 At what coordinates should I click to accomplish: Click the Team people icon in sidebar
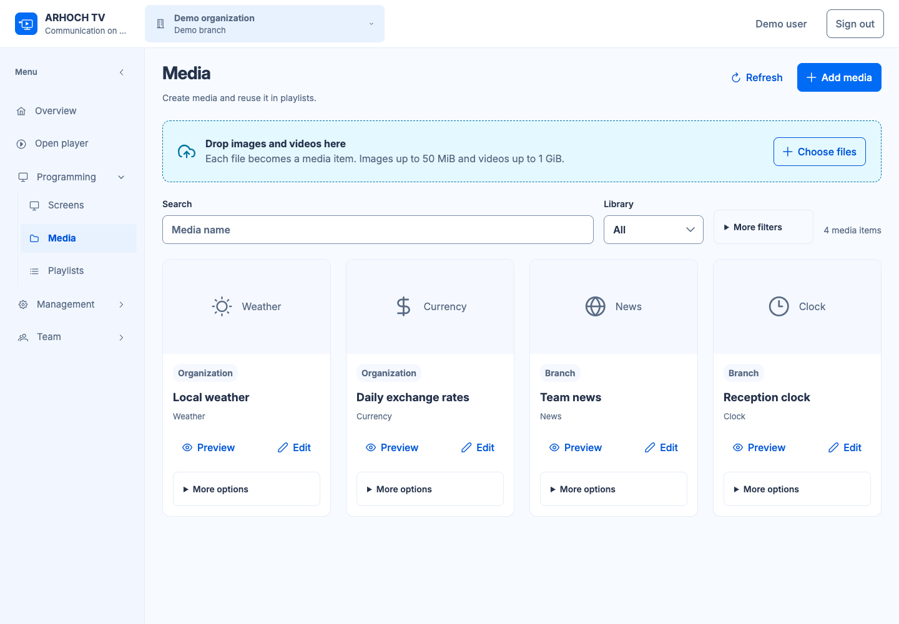coord(23,337)
